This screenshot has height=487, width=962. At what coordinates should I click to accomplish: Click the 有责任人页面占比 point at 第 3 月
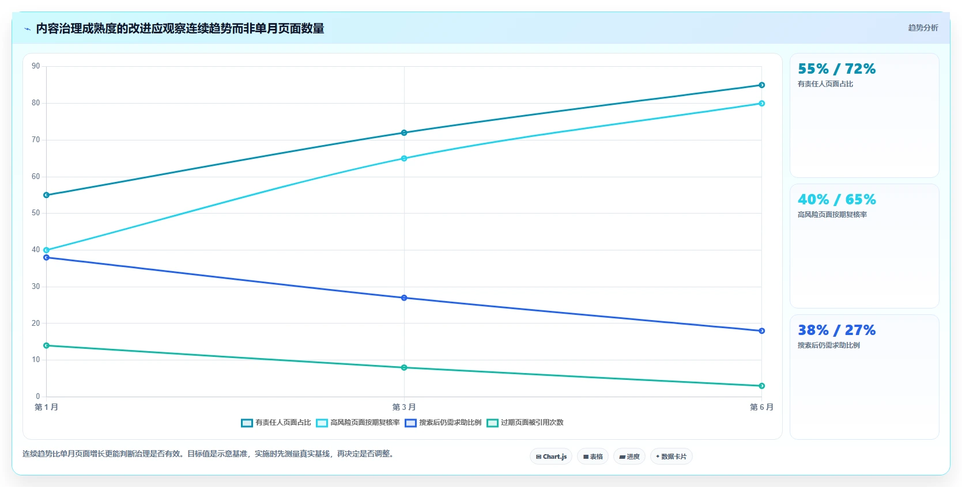404,133
